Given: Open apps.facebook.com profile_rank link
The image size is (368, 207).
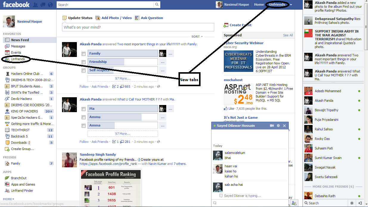Looking at the screenshot, I should (x=108, y=164).
